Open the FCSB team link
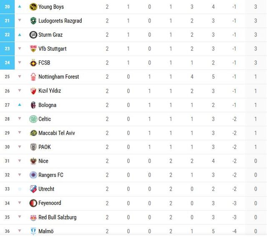Screen dimensions: 267x237 (44, 63)
